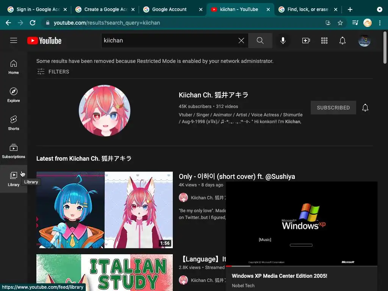Open Kiichan Ch. 狐井アキラ channel title
The height and width of the screenshot is (291, 388).
[213, 95]
